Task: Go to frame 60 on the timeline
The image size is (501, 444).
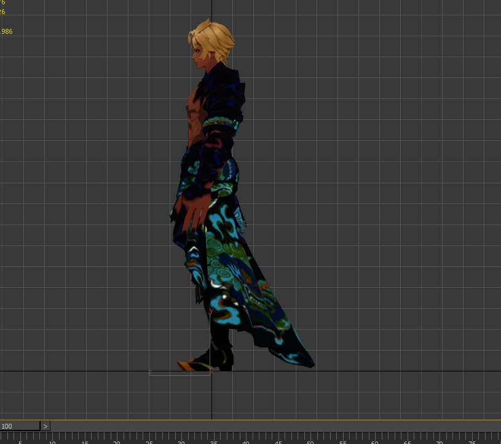Action: 374,438
